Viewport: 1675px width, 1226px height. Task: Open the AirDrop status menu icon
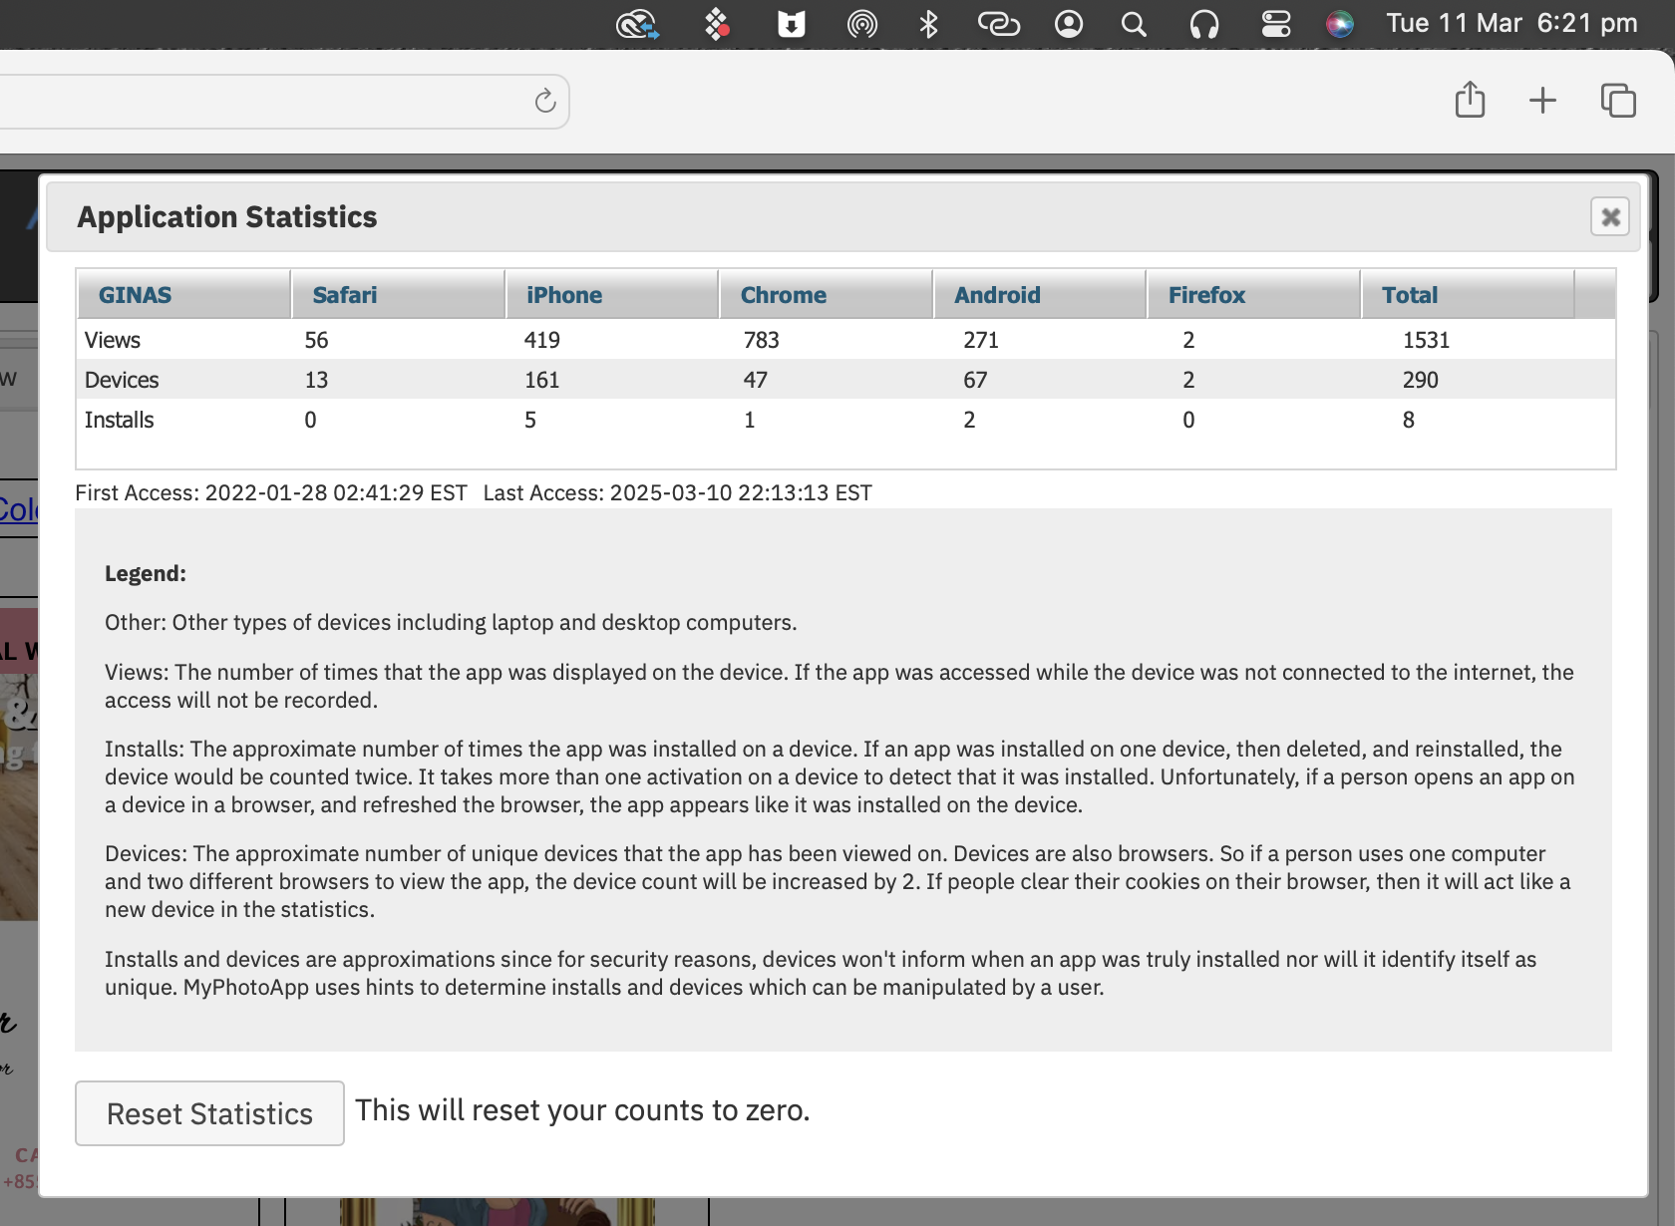(861, 24)
